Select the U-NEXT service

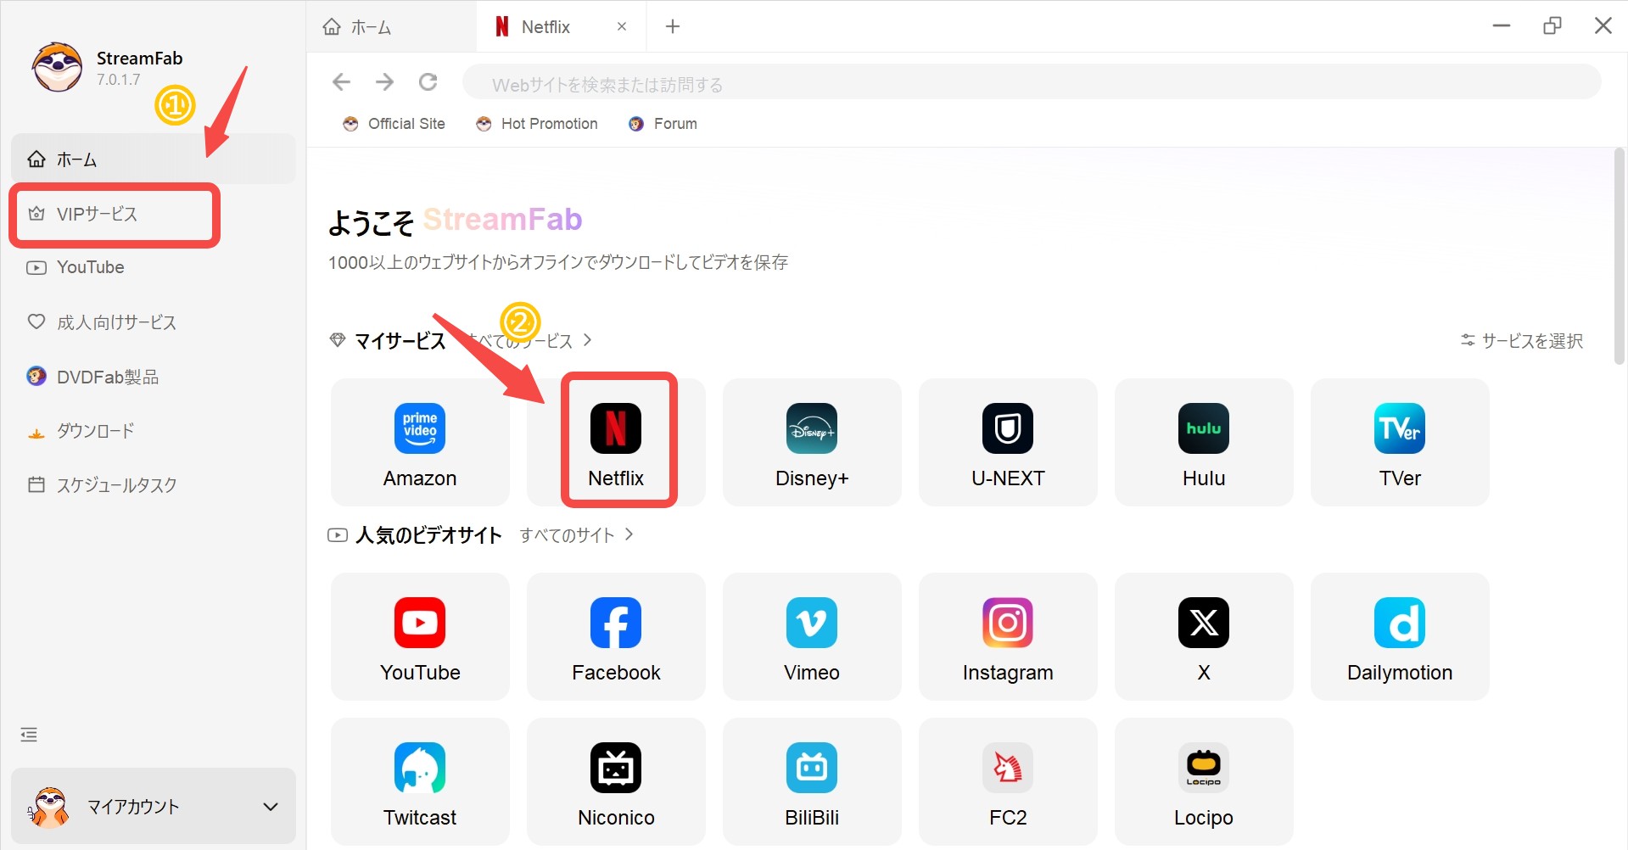1007,440
